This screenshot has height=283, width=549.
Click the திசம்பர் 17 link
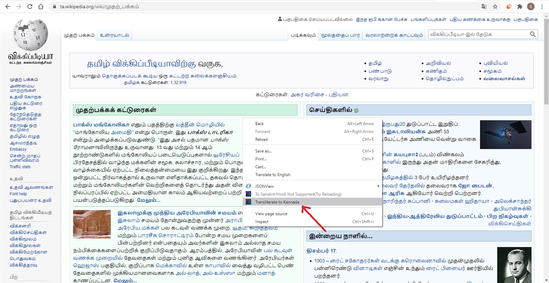pyautogui.click(x=321, y=251)
